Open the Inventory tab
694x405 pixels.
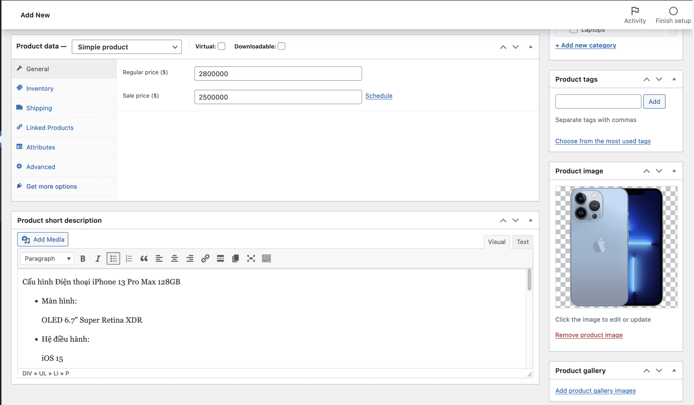pyautogui.click(x=64, y=89)
